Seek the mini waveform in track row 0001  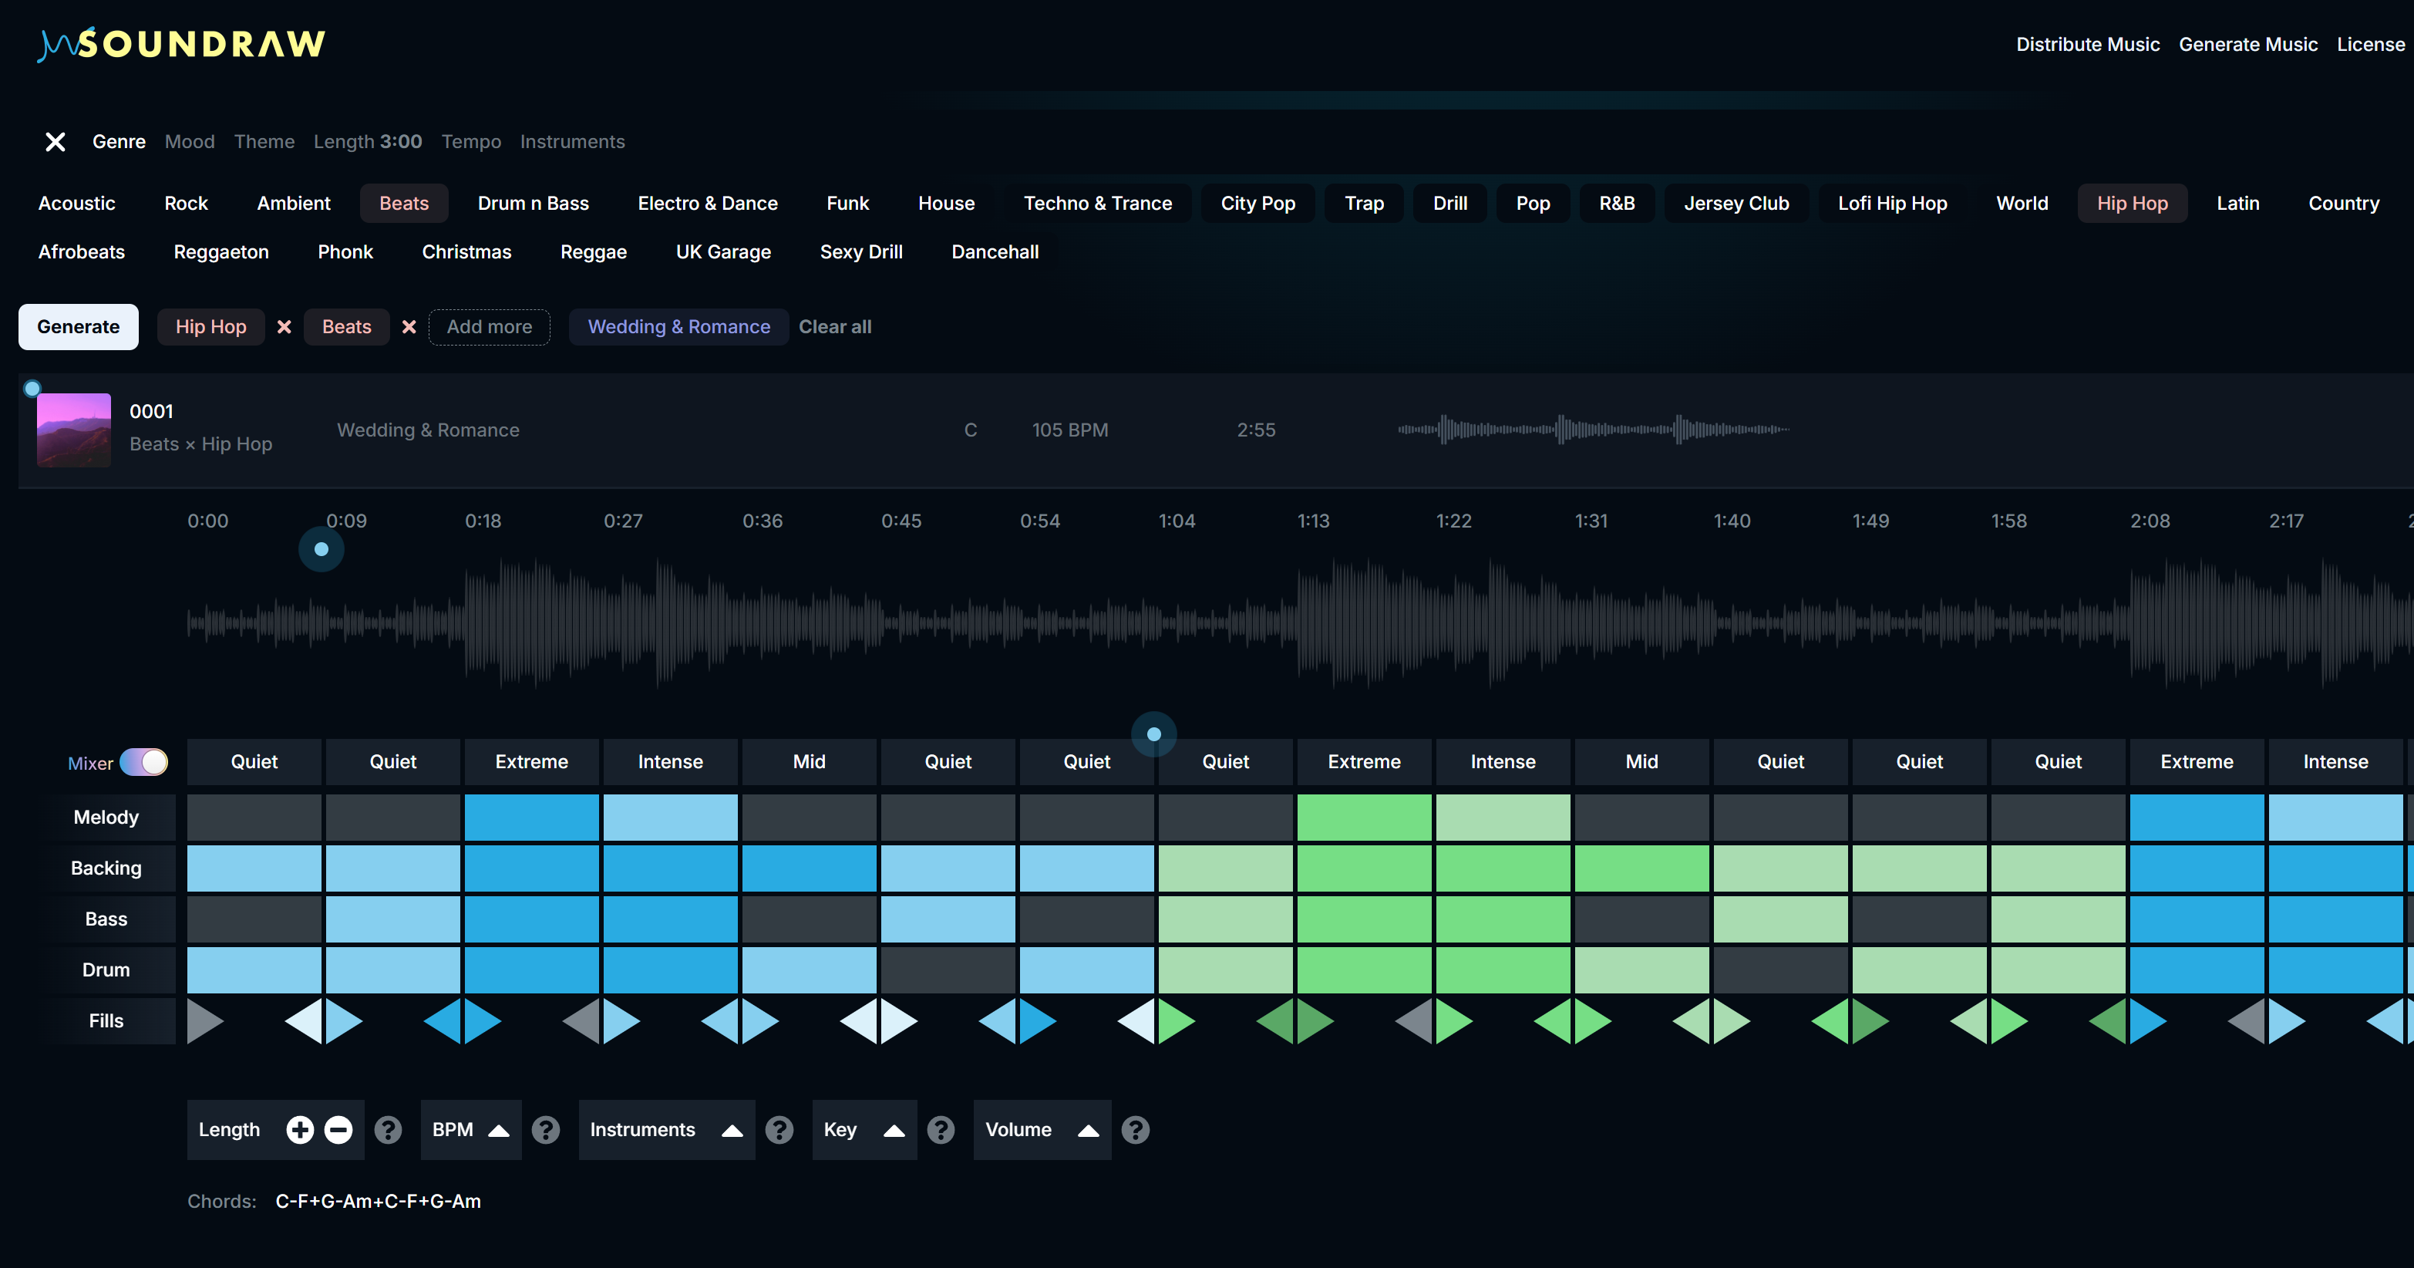pos(1593,430)
